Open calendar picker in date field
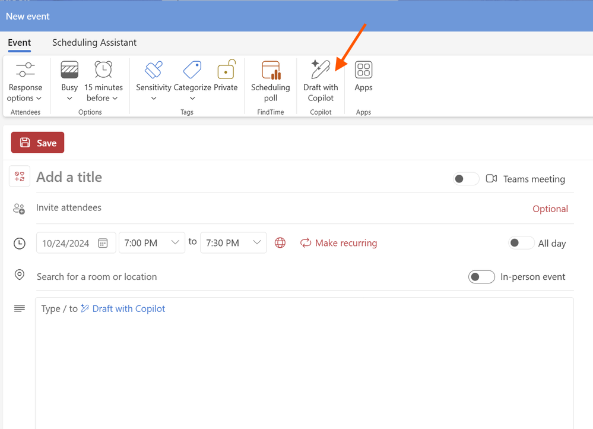The image size is (593, 429). point(103,243)
